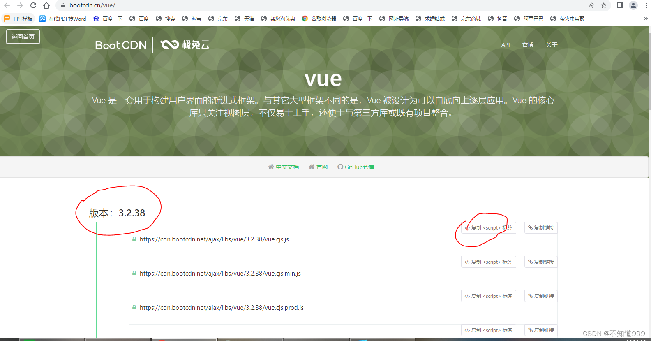
Task: Open the 京东 bookmark
Action: (x=218, y=19)
